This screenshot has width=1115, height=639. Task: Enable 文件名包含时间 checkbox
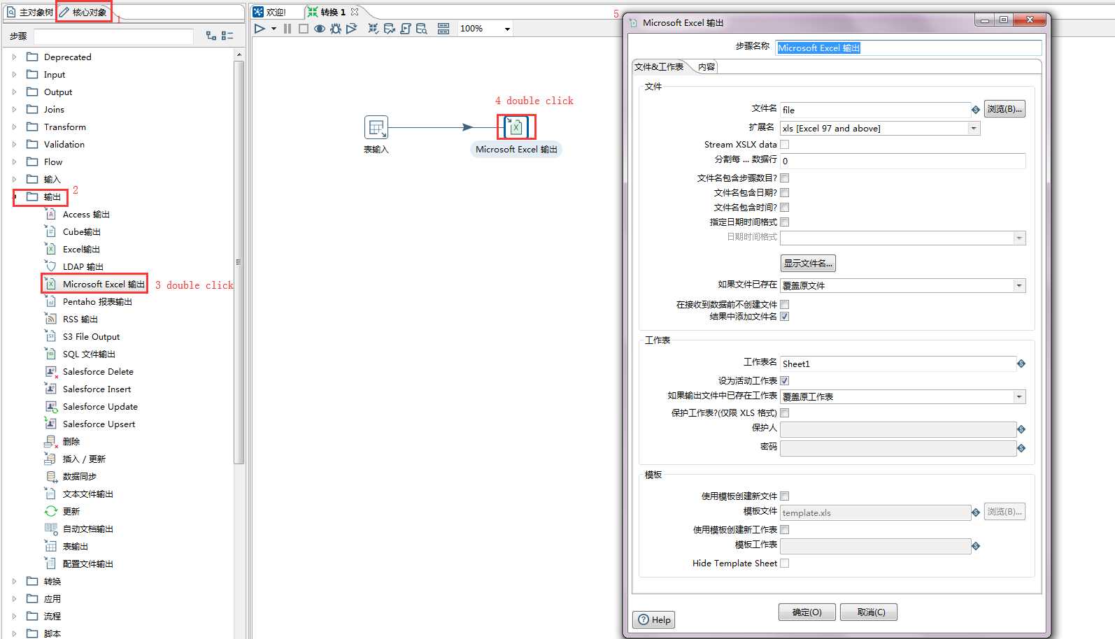click(x=785, y=208)
